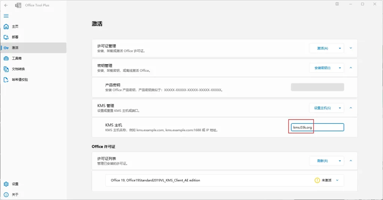This screenshot has height=200, width=383.
Task: Click the 刷新(R) button
Action: [322, 161]
